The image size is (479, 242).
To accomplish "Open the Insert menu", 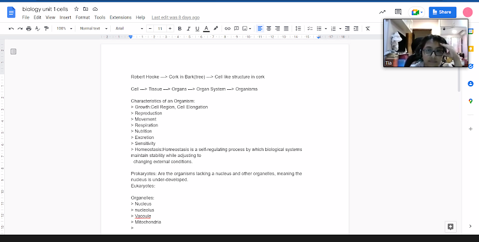I will point(65,18).
